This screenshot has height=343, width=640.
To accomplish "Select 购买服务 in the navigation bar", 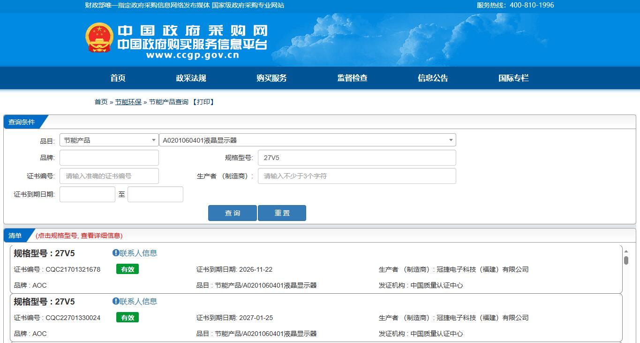I will 271,78.
